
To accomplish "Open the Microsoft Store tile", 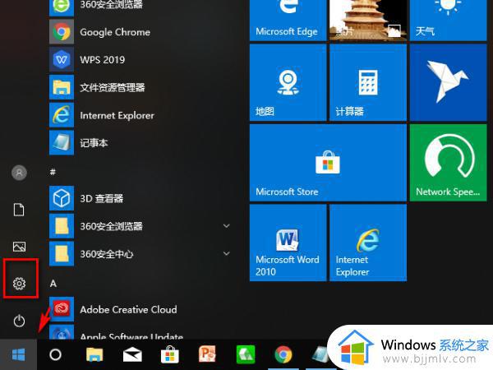I will pyautogui.click(x=328, y=163).
